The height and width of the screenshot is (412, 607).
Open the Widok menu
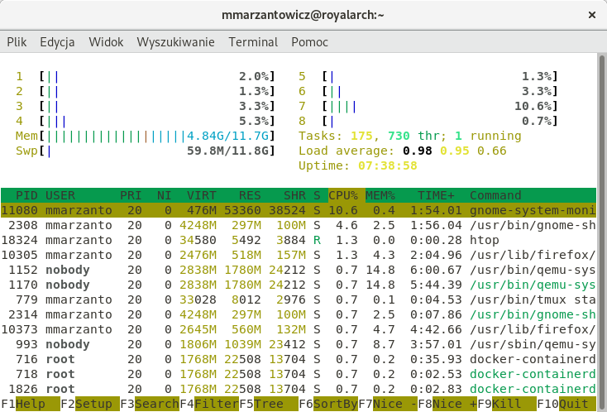[106, 42]
